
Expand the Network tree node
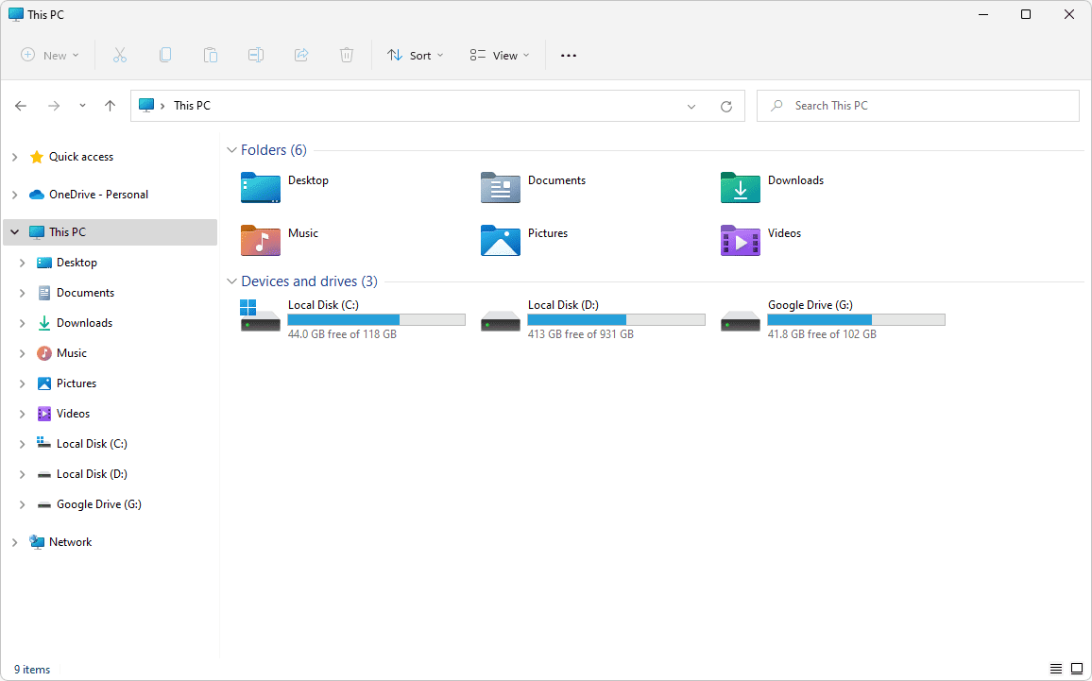click(x=14, y=542)
